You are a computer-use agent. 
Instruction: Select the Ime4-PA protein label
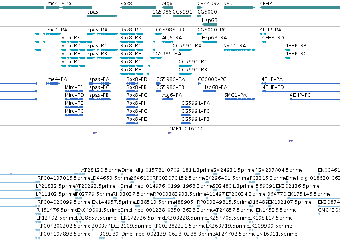[x=57, y=79]
